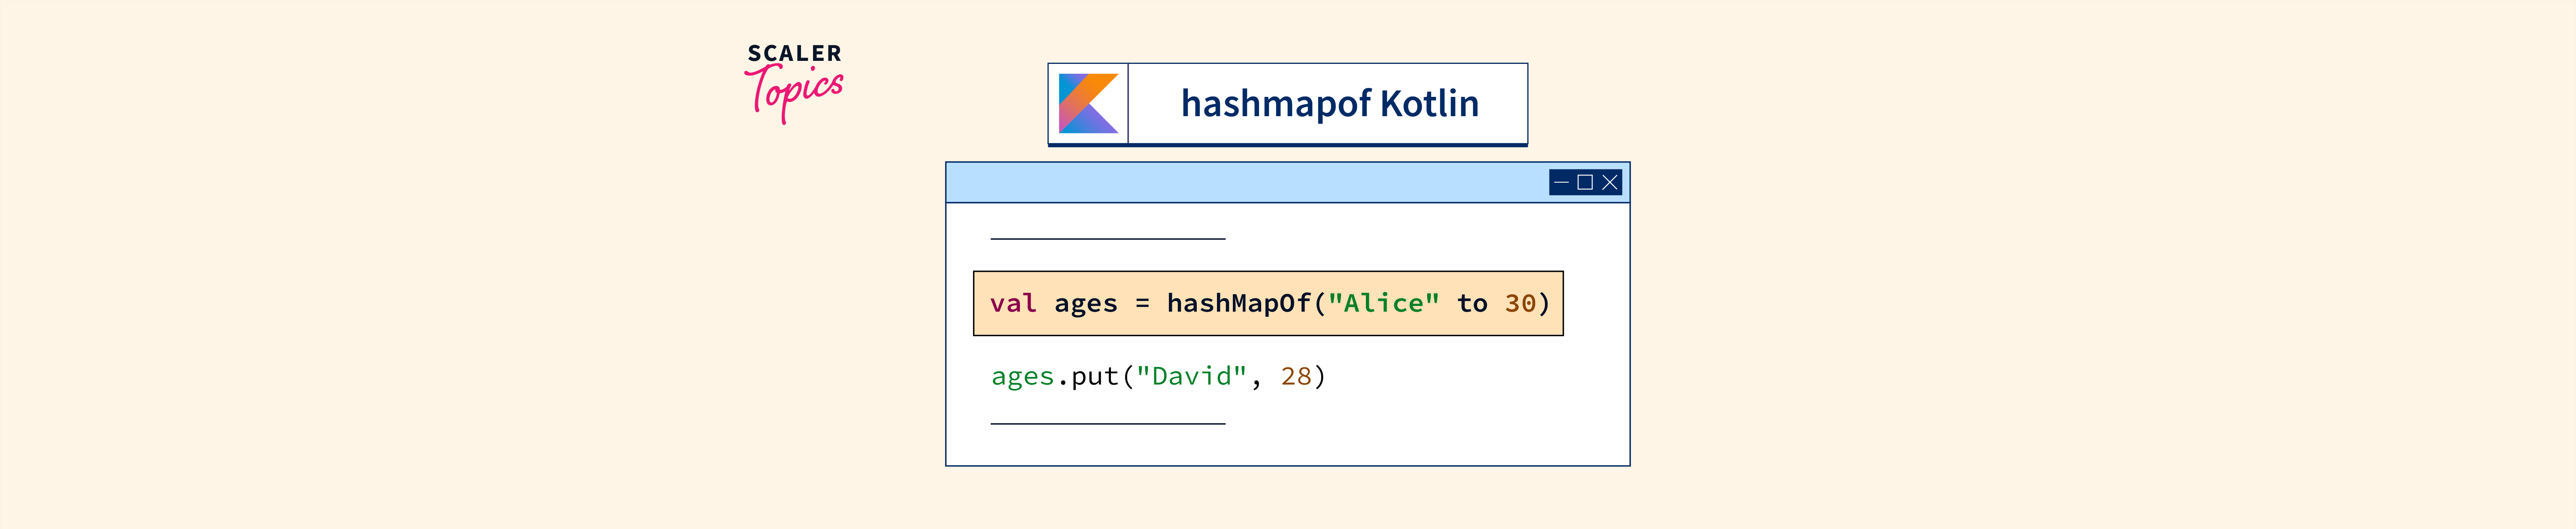Click the "hashMapOf" function name
This screenshot has height=529, width=2576.
pos(1238,304)
